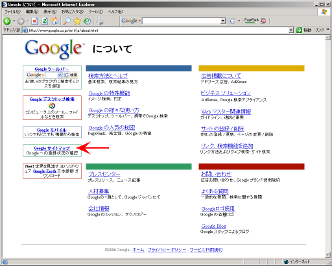The height and width of the screenshot is (266, 332).
Task: Open the よくある質問 link
Action: click(215, 191)
